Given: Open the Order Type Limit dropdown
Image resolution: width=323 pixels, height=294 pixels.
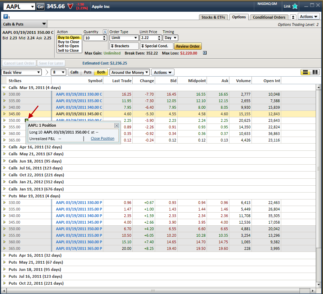Looking at the screenshot, I should tap(124, 38).
